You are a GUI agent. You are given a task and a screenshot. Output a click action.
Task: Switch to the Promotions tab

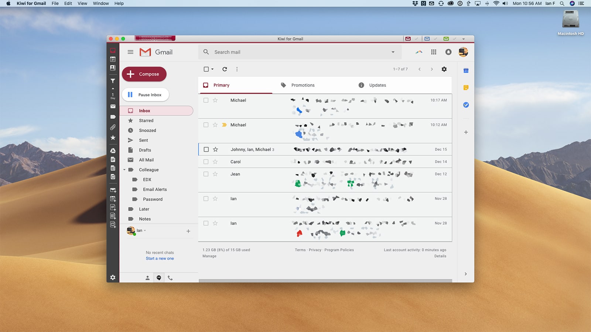pyautogui.click(x=303, y=85)
